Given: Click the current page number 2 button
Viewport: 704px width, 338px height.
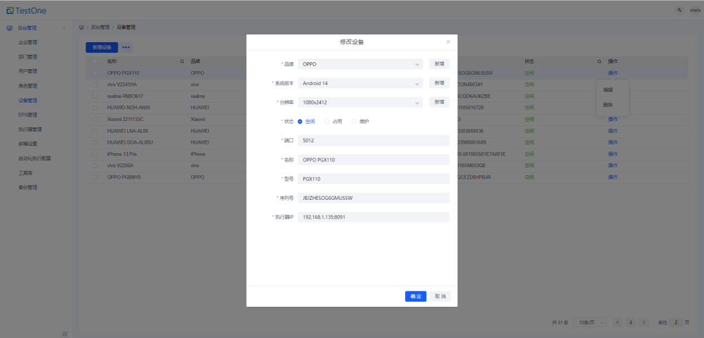Looking at the screenshot, I should click(631, 322).
